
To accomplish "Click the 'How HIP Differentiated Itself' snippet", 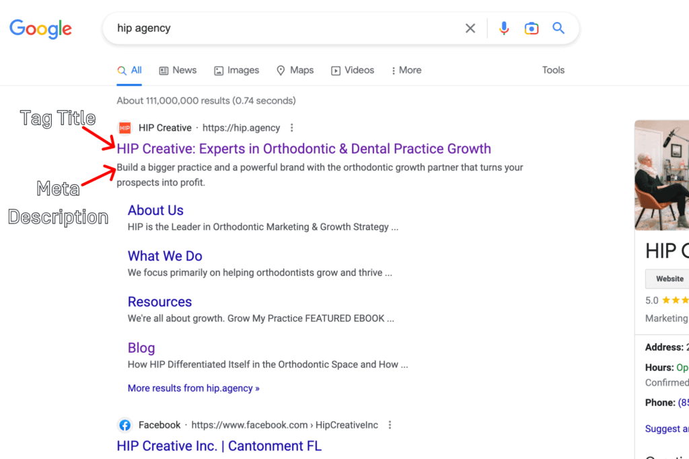I will [x=268, y=365].
